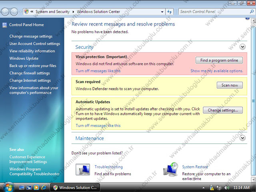Click Show me my available options
The width and height of the screenshot is (256, 192).
217,71
